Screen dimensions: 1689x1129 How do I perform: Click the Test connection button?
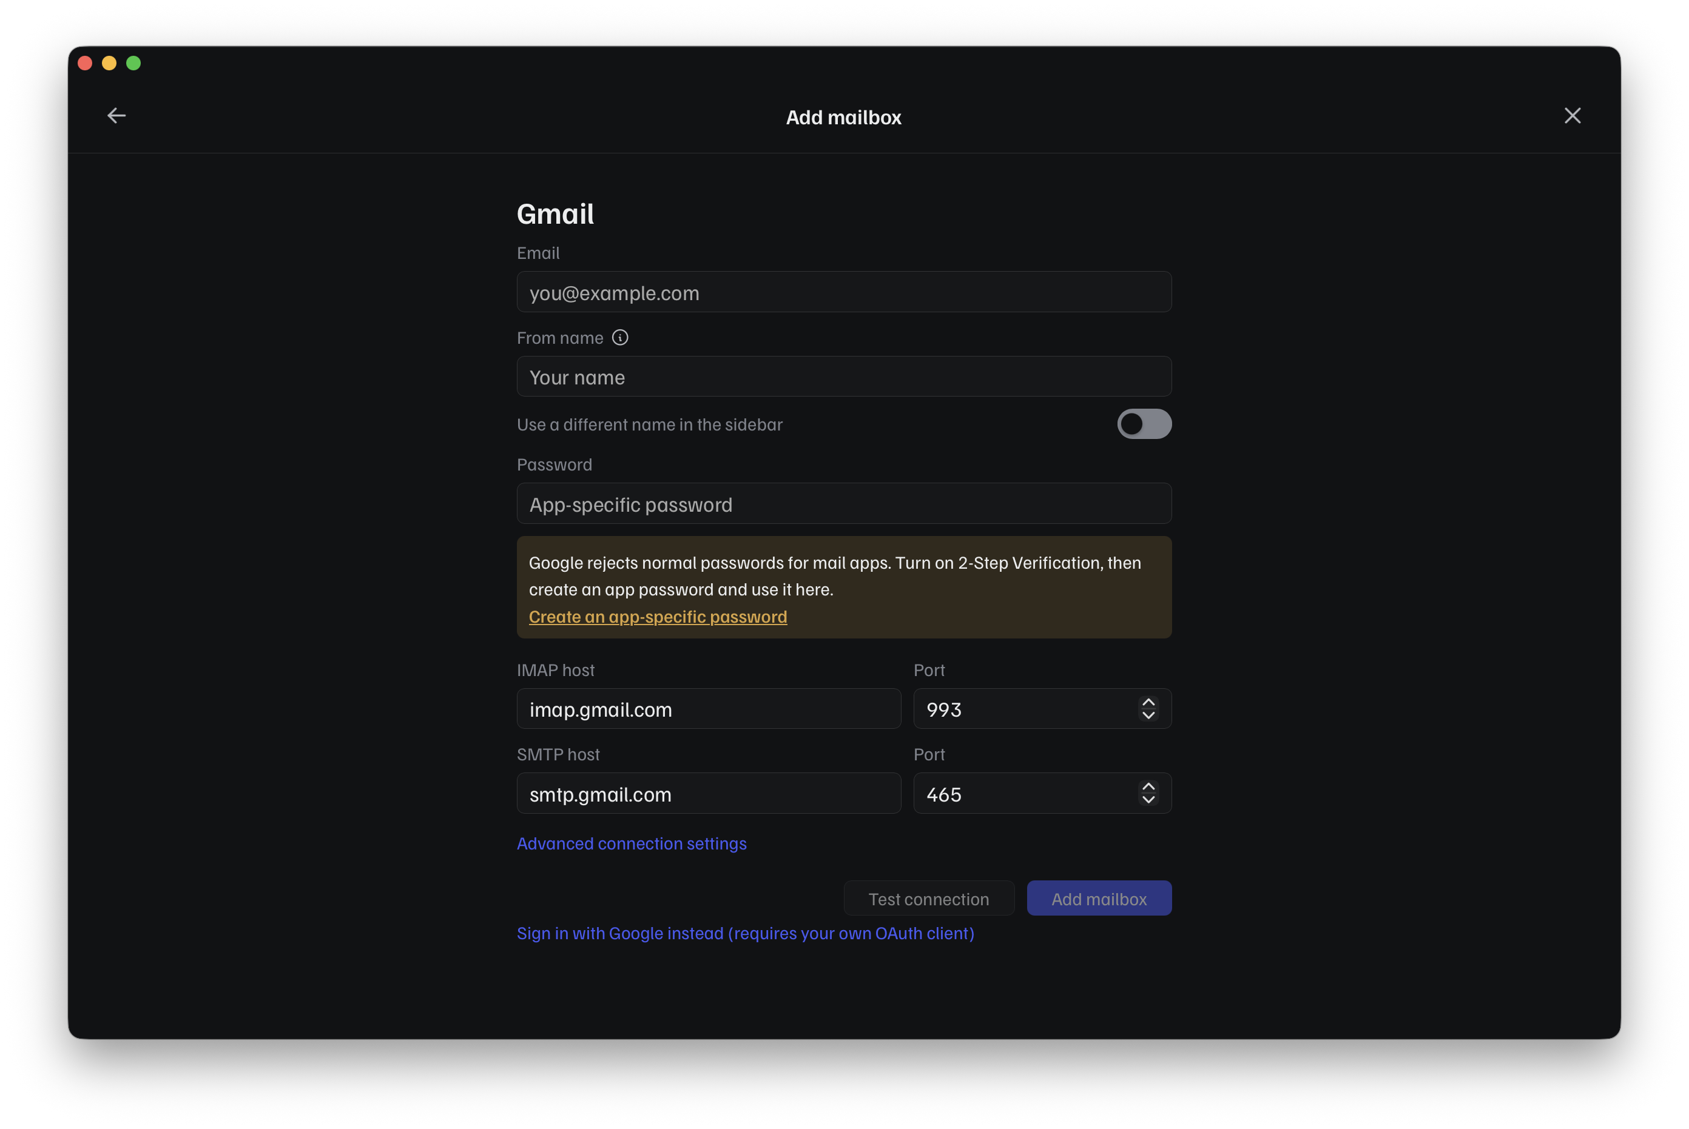pos(929,899)
